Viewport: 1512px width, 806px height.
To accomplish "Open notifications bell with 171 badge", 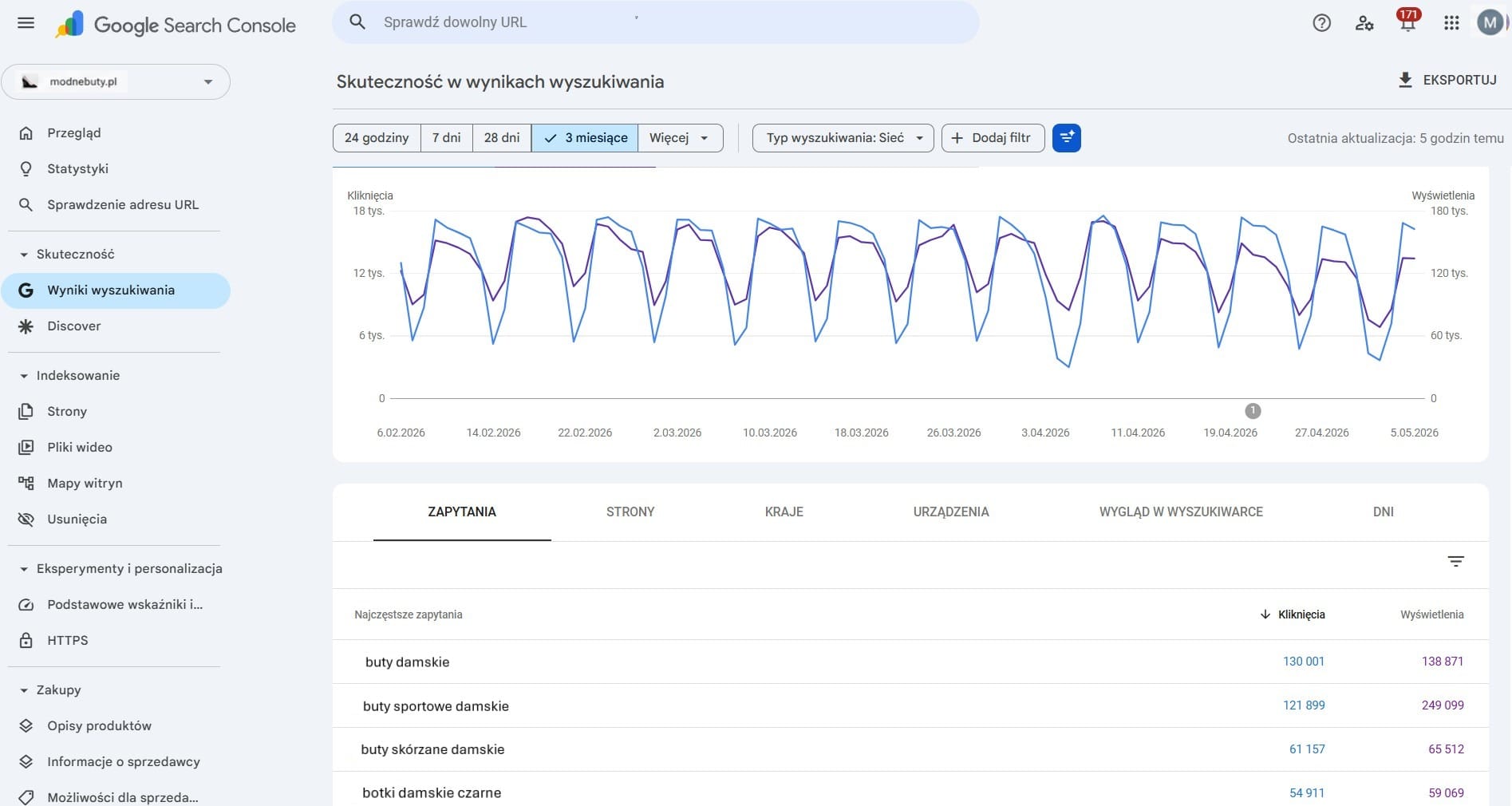I will [1407, 22].
